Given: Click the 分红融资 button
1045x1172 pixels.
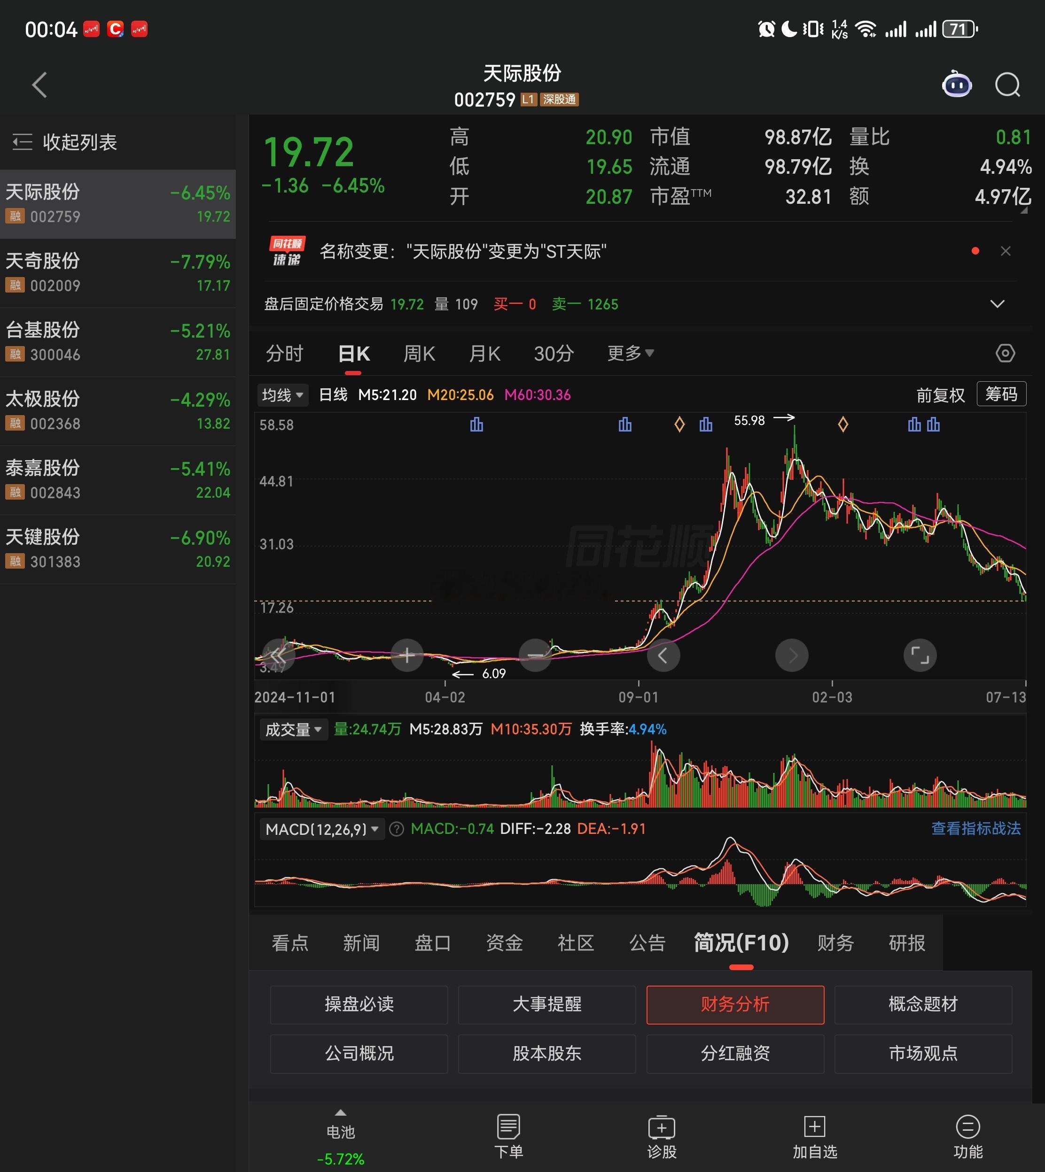Looking at the screenshot, I should [x=735, y=1054].
